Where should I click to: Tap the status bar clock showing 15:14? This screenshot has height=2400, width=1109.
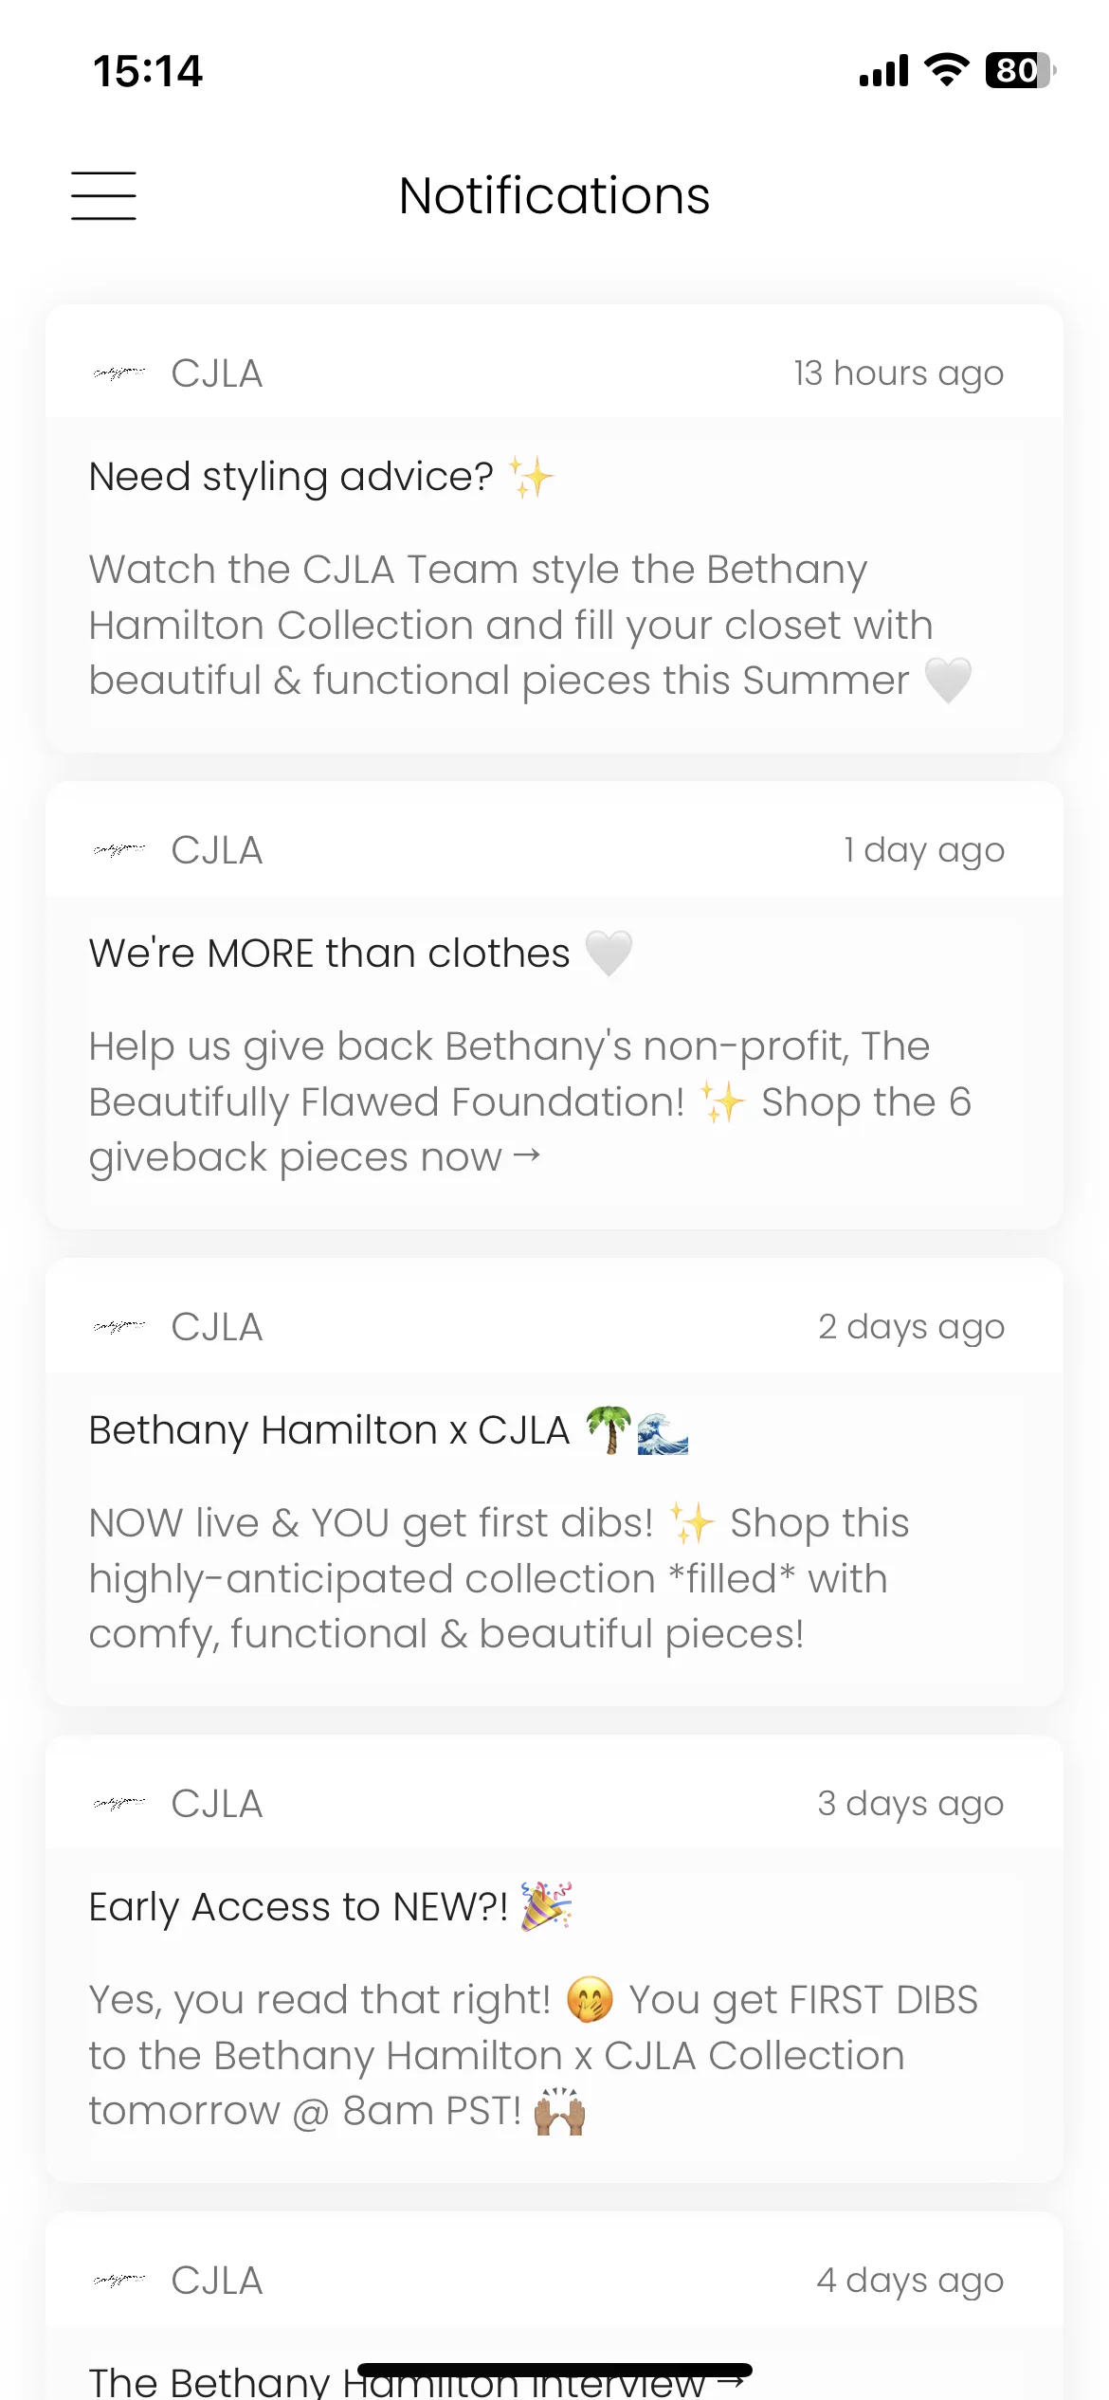point(148,71)
